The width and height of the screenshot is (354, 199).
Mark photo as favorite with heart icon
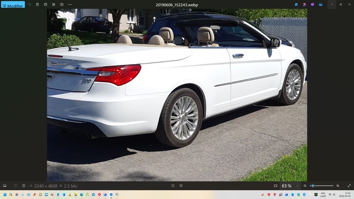point(15,186)
